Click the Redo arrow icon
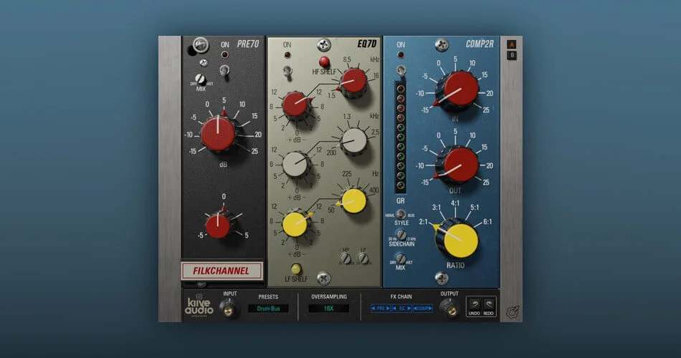Screen dimensions: 681x358 (x=489, y=304)
